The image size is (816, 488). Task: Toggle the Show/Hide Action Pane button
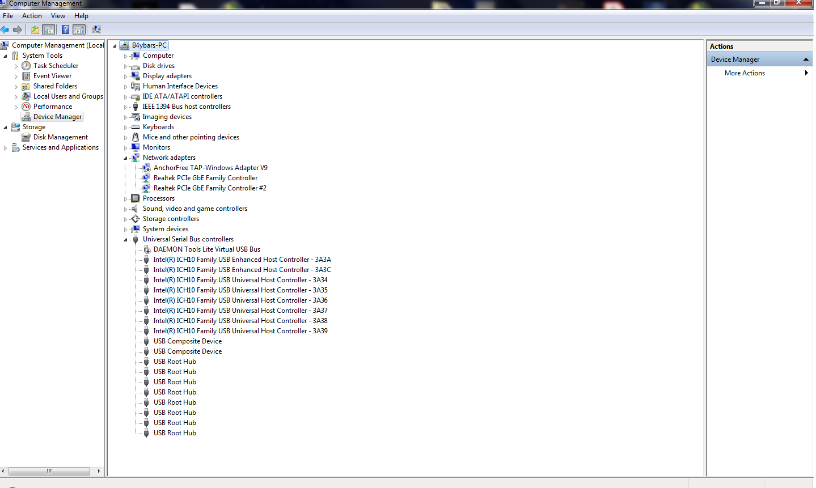79,29
